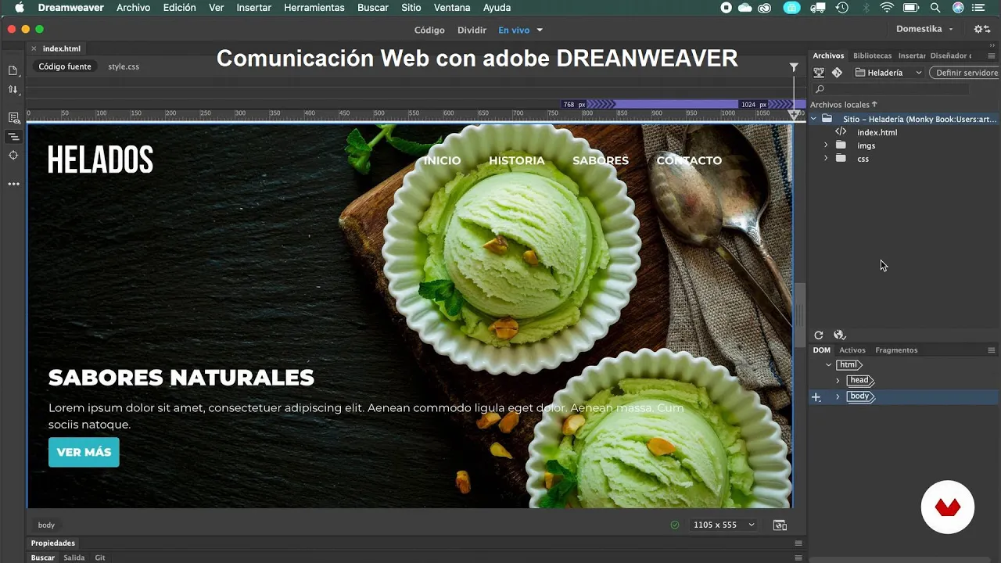Open DOM panel options menu icon

tap(992, 350)
